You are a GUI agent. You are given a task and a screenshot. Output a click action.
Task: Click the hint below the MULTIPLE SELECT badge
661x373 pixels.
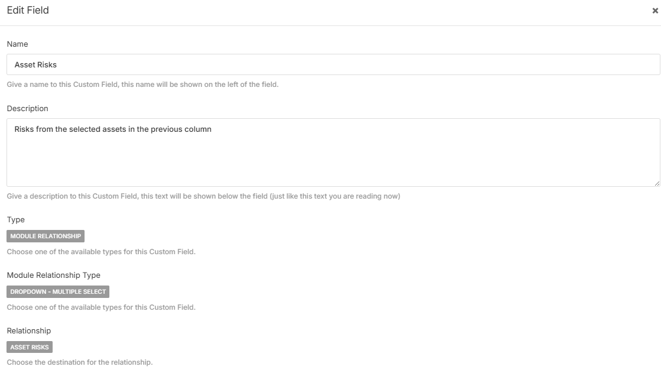tap(101, 307)
